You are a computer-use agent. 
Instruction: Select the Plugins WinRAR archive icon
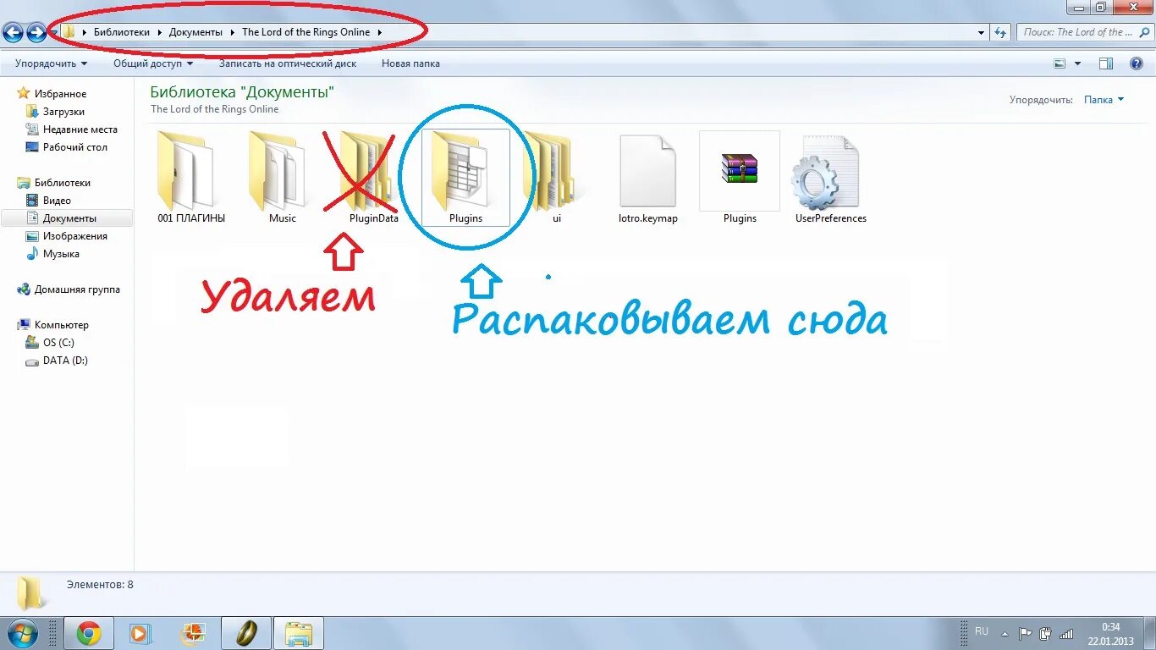tap(740, 169)
